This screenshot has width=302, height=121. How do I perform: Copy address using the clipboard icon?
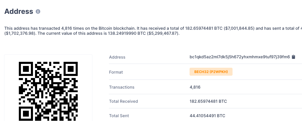point(293,57)
